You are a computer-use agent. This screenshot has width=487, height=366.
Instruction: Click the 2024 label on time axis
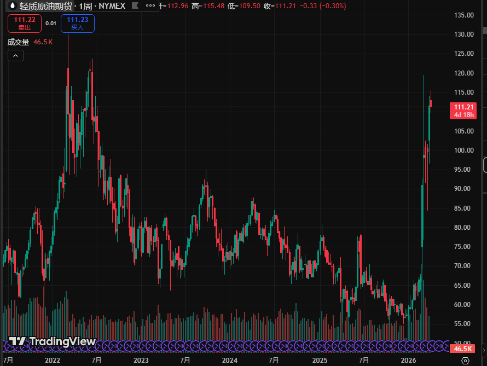pyautogui.click(x=230, y=361)
